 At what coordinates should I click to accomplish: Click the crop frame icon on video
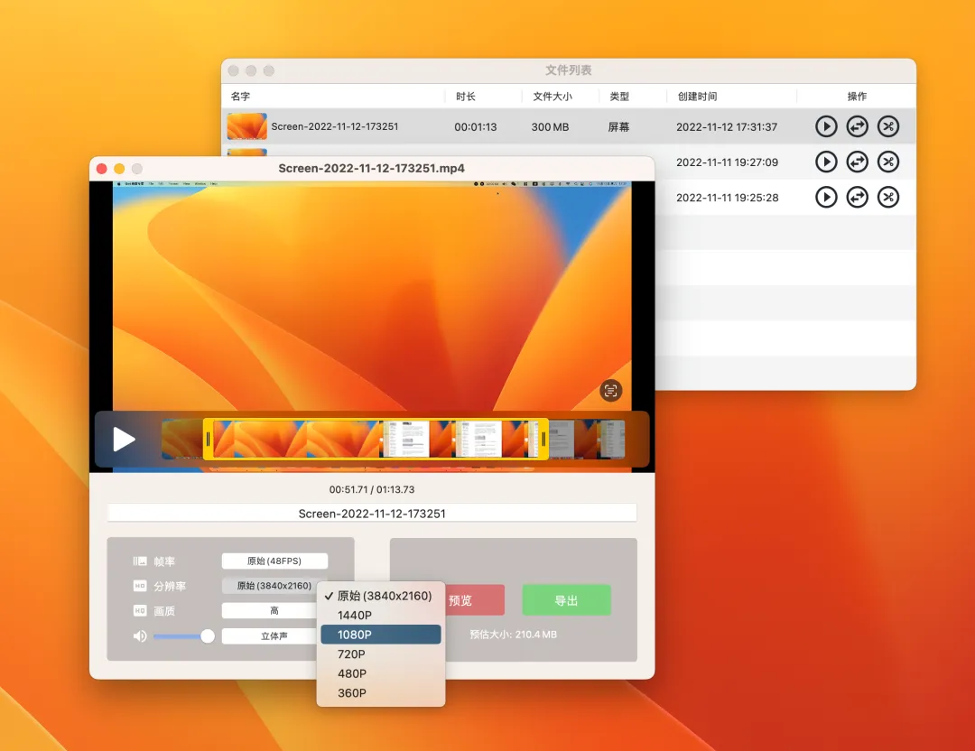(610, 391)
